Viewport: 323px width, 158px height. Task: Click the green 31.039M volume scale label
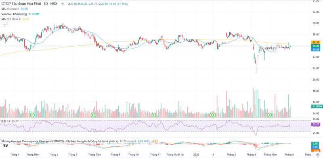point(317,106)
